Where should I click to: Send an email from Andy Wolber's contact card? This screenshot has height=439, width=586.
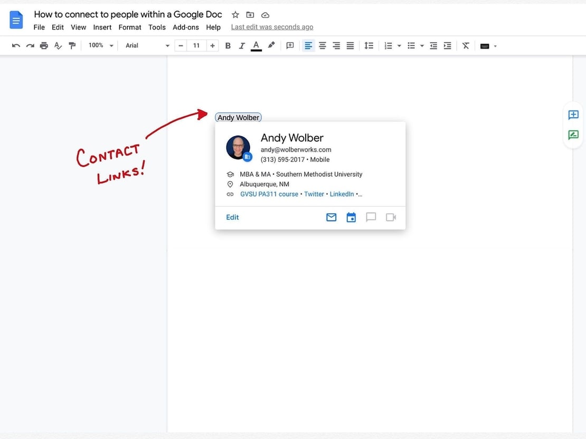coord(331,217)
